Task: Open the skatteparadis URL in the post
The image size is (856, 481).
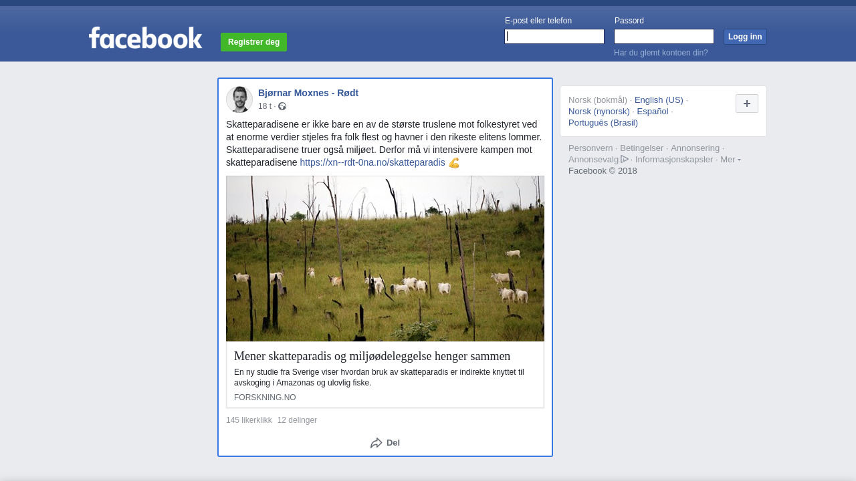Action: [372, 162]
